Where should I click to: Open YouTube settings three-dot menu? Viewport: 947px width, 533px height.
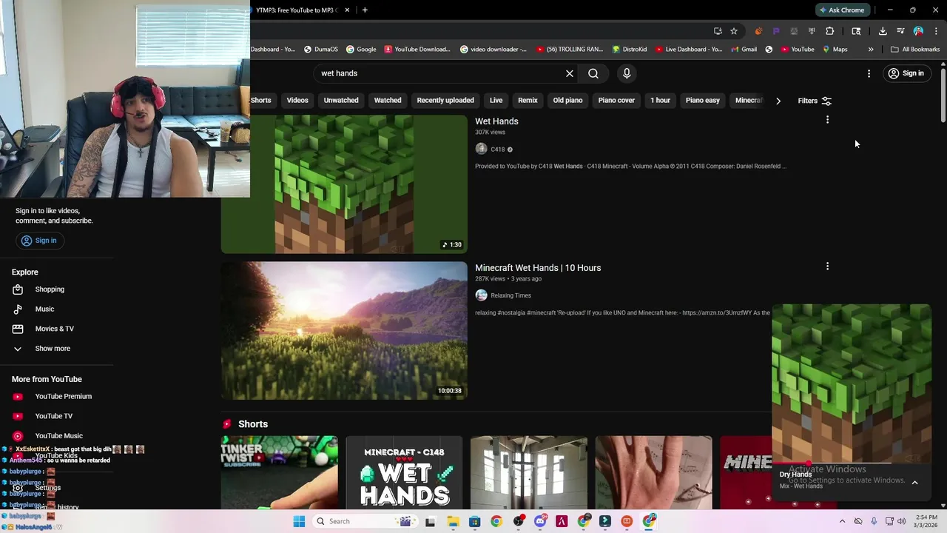(x=869, y=73)
